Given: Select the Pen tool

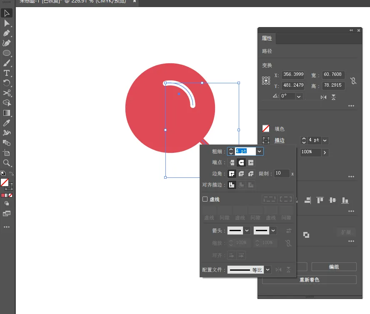Looking at the screenshot, I should (x=6, y=33).
